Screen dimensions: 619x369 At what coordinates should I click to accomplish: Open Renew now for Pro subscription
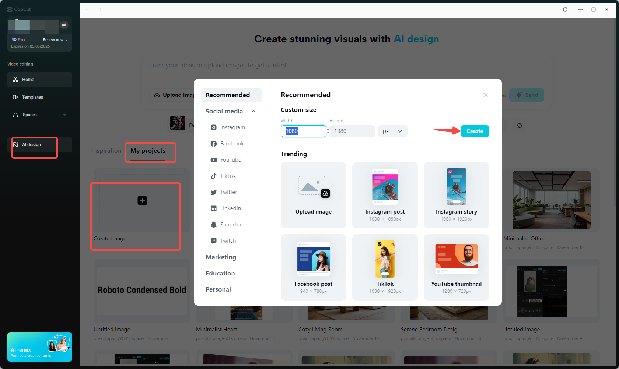tap(53, 39)
